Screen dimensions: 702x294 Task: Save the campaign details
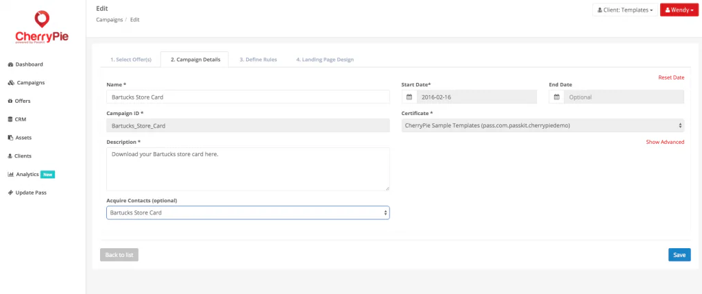(x=679, y=255)
